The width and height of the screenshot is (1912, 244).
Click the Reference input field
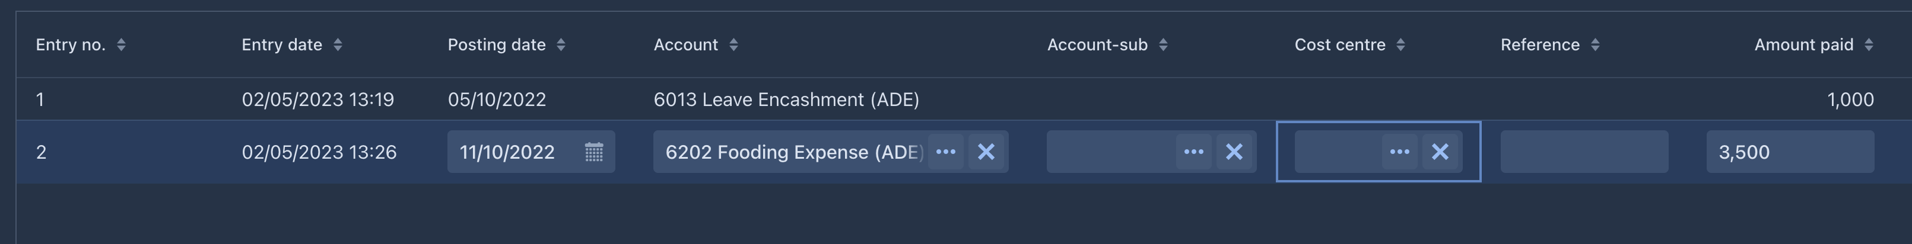pos(1584,152)
